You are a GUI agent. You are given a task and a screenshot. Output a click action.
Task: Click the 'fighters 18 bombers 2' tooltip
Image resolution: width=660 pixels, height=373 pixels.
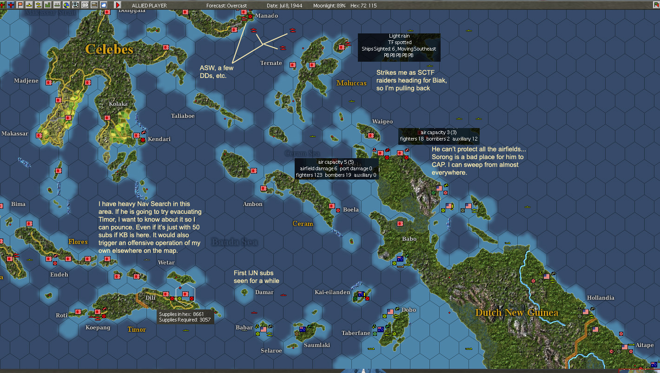[x=439, y=136]
